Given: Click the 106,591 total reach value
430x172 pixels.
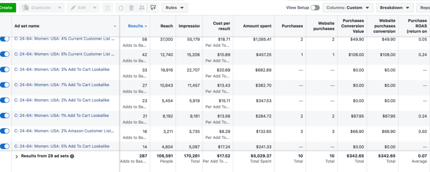Looking at the screenshot, I should click(x=165, y=156).
